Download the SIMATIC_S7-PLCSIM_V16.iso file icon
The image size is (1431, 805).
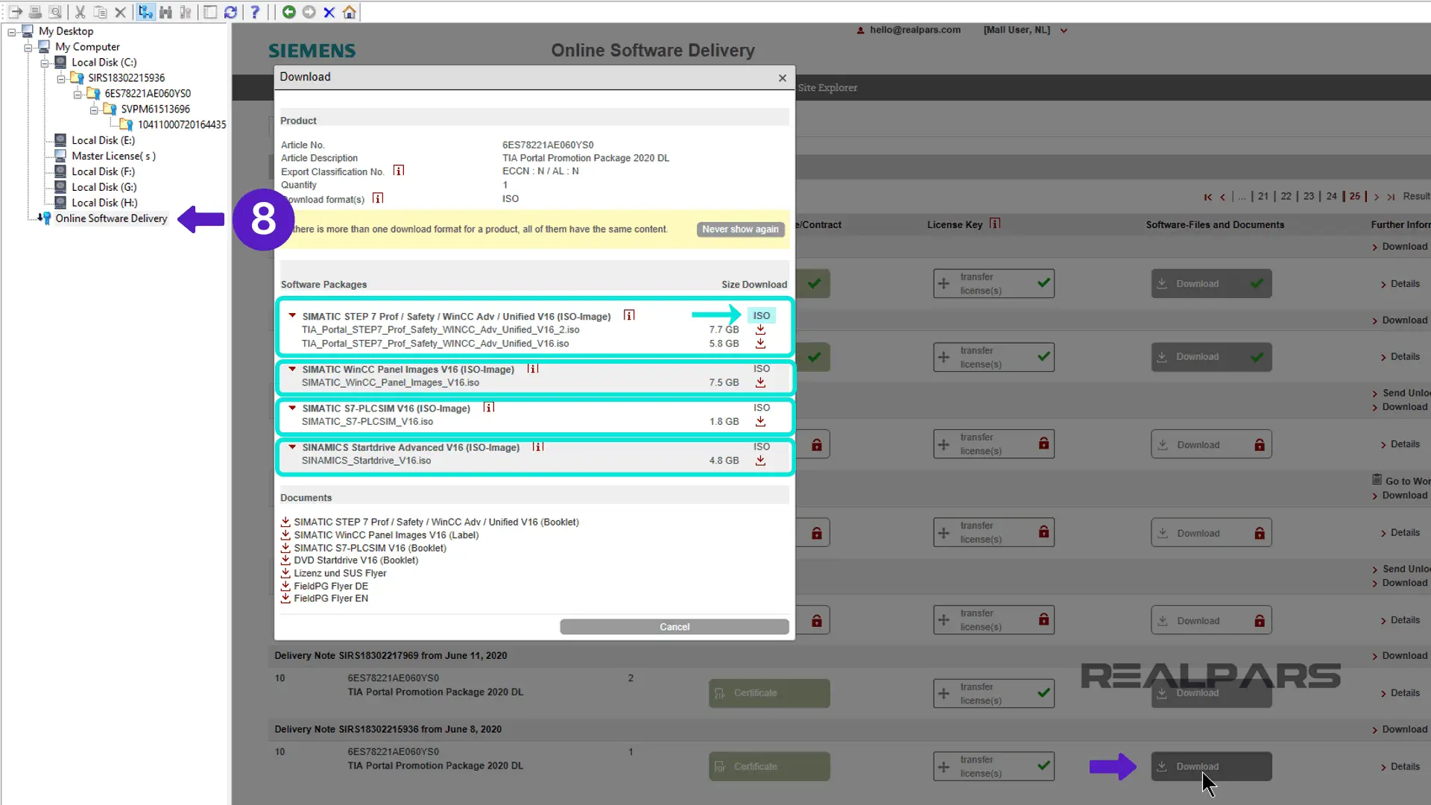(760, 422)
